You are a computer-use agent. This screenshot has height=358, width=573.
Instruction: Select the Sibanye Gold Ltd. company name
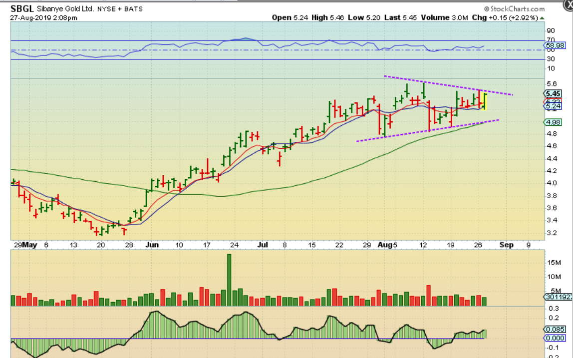point(65,8)
